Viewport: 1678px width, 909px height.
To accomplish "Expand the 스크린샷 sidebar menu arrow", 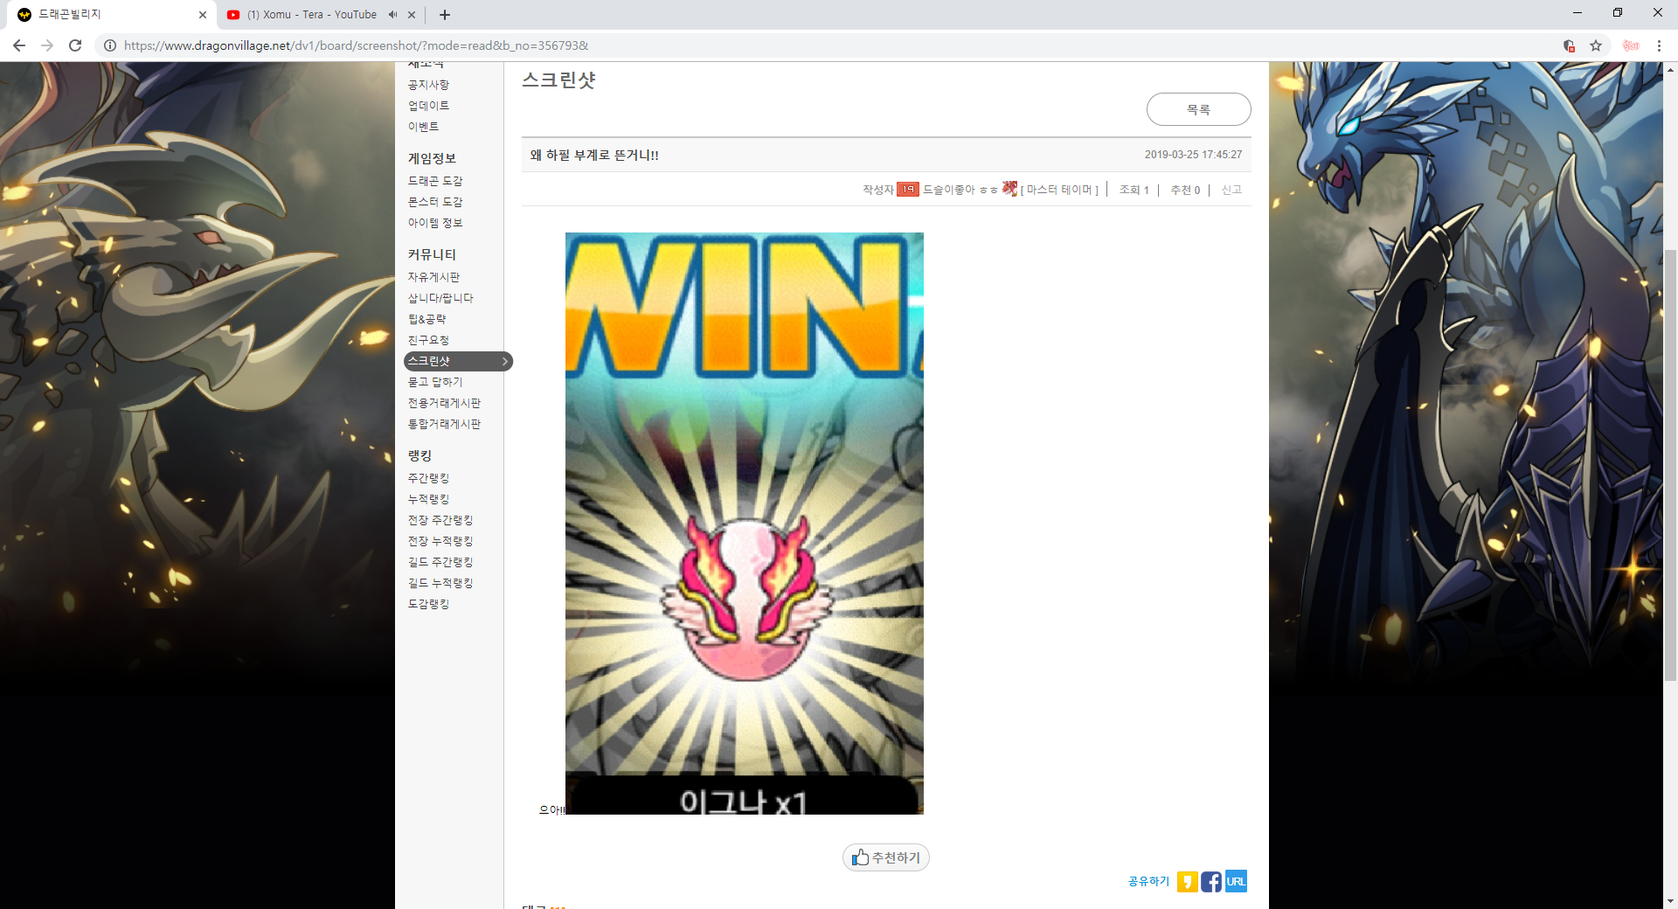I will tap(504, 361).
